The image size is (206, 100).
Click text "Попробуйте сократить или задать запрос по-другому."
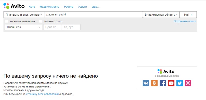pos(36,83)
